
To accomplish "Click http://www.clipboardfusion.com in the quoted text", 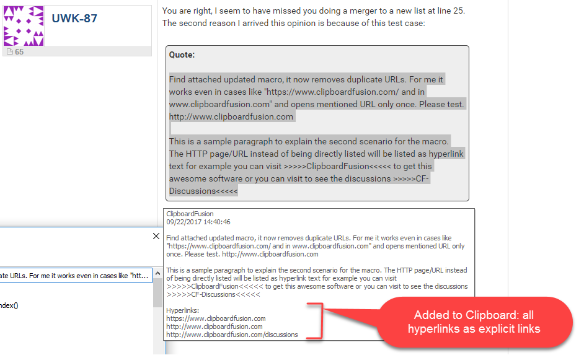I will point(231,116).
